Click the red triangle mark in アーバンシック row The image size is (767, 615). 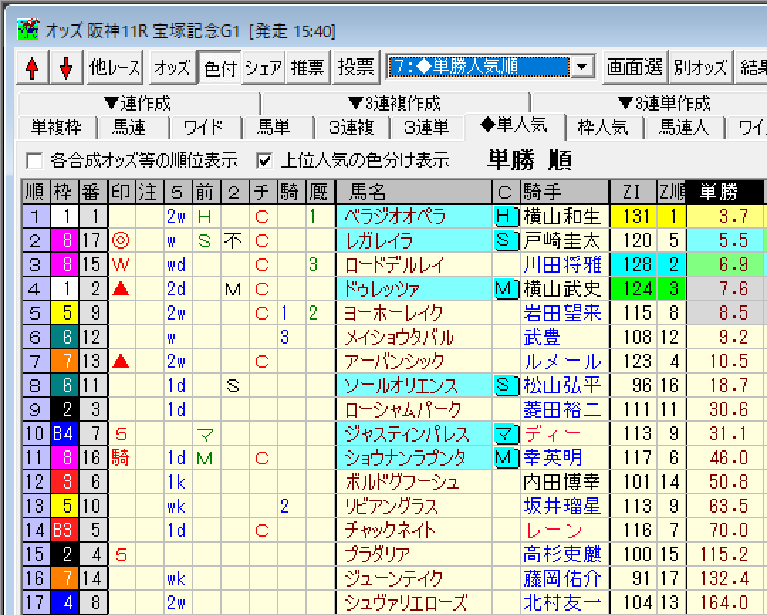121,361
